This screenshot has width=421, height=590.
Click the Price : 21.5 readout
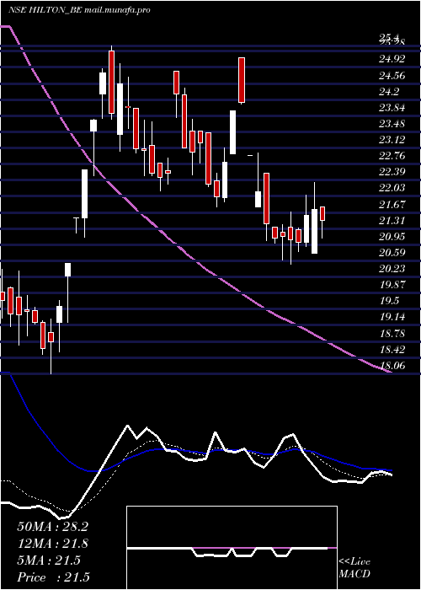pyautogui.click(x=53, y=577)
